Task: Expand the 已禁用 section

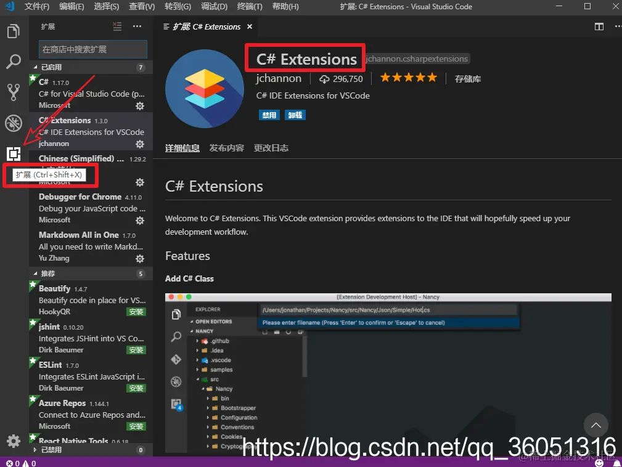Action: point(91,450)
